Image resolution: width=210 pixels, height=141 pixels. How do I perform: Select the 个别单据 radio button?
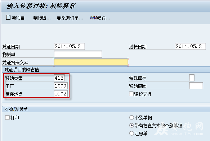pyautogui.click(x=131, y=118)
